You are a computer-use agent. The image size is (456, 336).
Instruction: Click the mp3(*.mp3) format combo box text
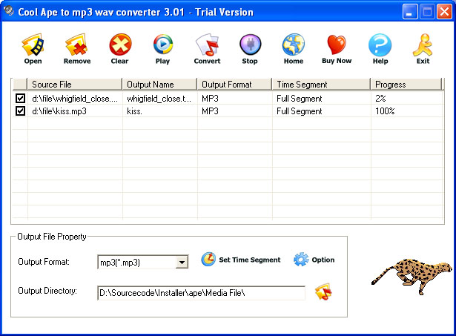click(120, 263)
